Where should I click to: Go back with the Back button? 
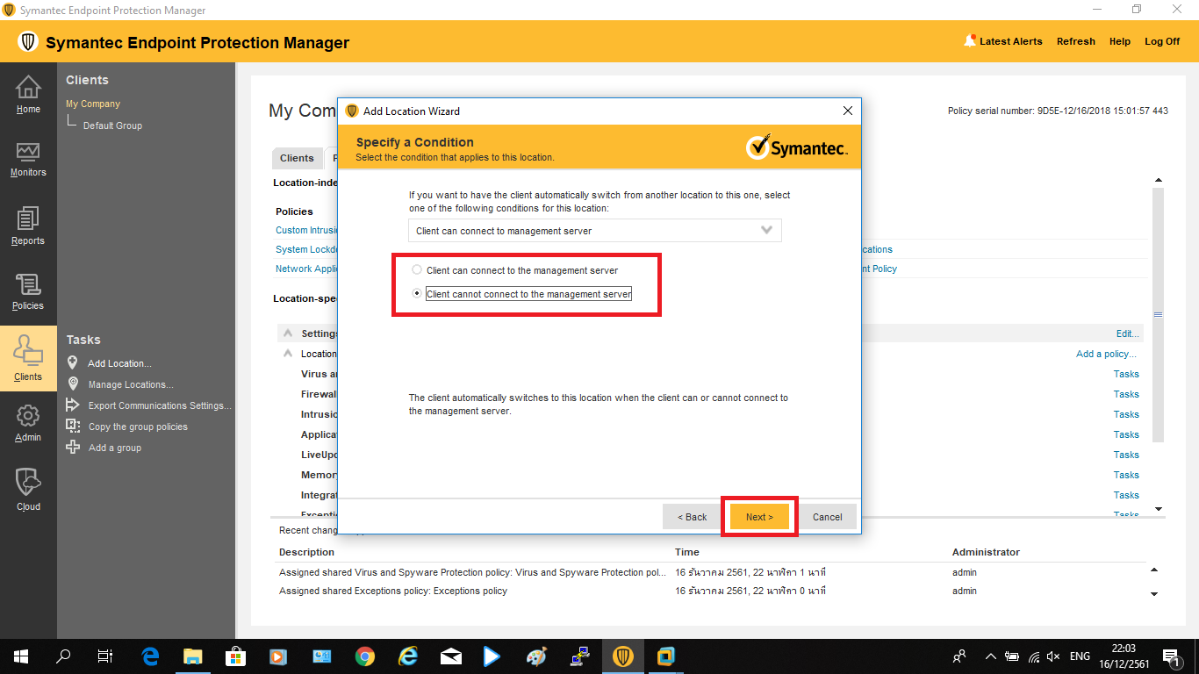(x=692, y=517)
